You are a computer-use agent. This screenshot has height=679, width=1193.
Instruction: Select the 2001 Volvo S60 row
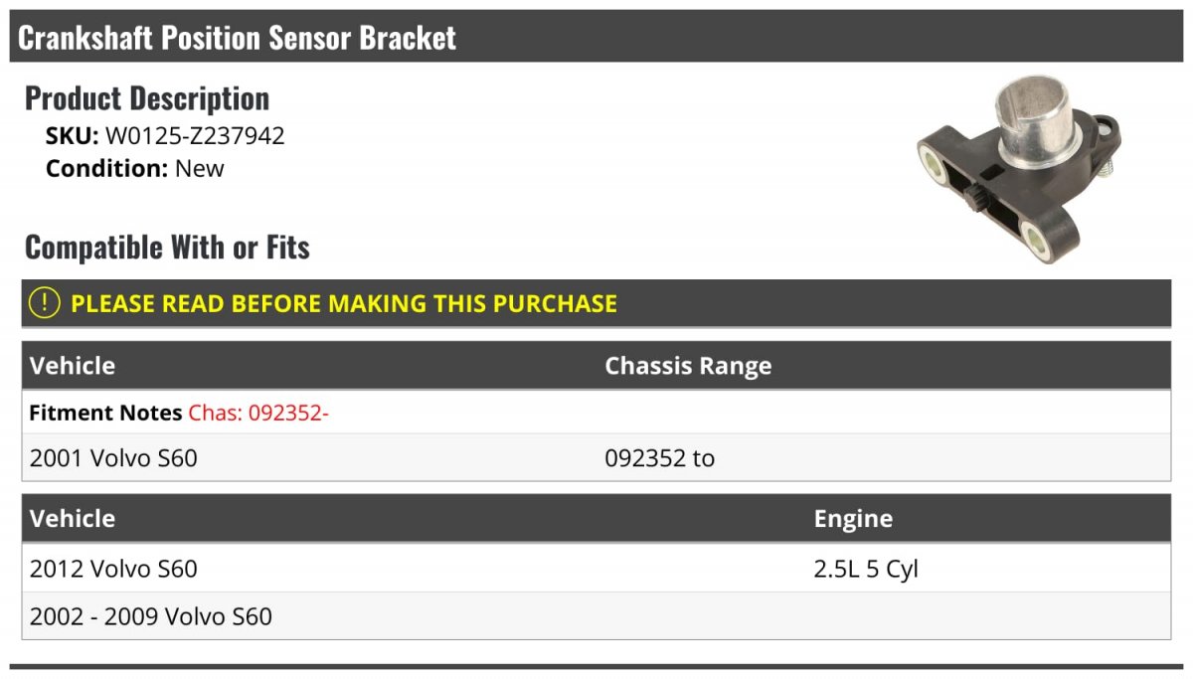(596, 458)
